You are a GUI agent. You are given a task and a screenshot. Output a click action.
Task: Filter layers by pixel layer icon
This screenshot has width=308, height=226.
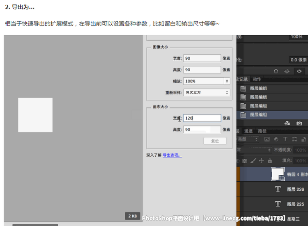(267, 139)
